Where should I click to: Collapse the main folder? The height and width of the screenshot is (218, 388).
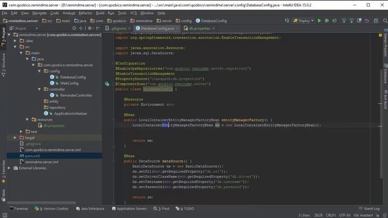point(21,53)
